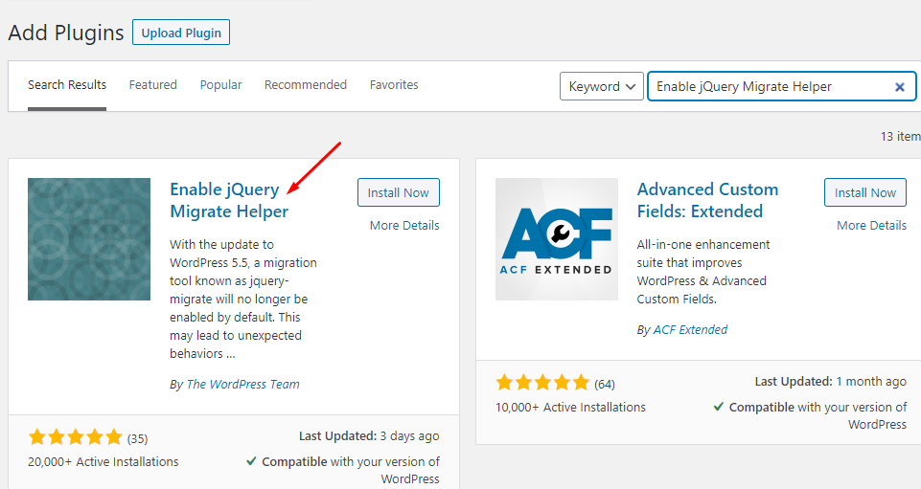
Task: Click the star rating showing (35) reviews
Action: [x=75, y=437]
